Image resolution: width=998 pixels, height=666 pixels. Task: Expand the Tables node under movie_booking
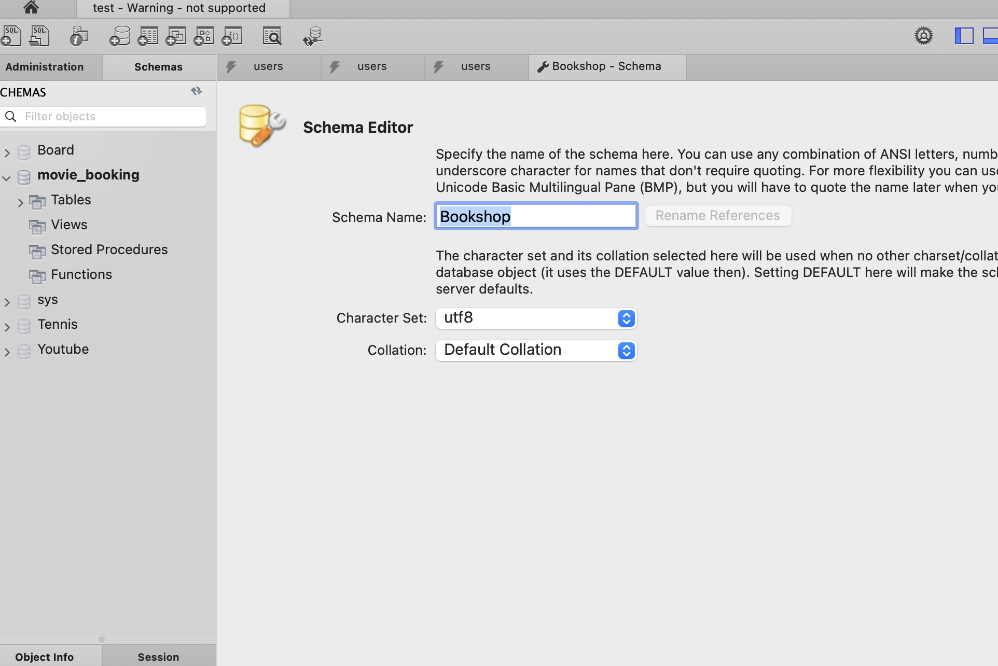tap(21, 202)
